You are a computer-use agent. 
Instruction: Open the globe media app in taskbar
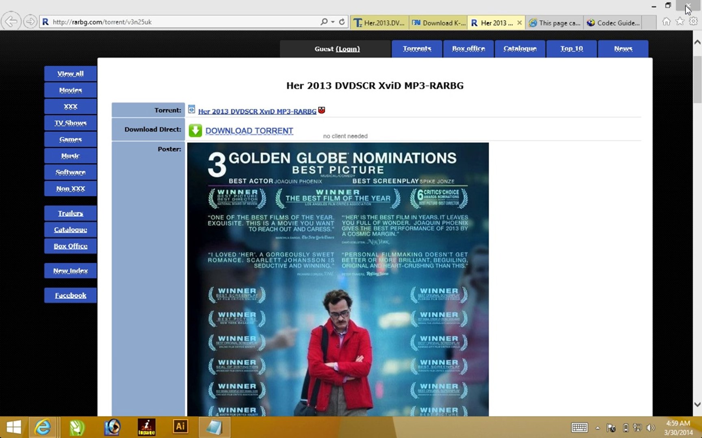pyautogui.click(x=112, y=427)
